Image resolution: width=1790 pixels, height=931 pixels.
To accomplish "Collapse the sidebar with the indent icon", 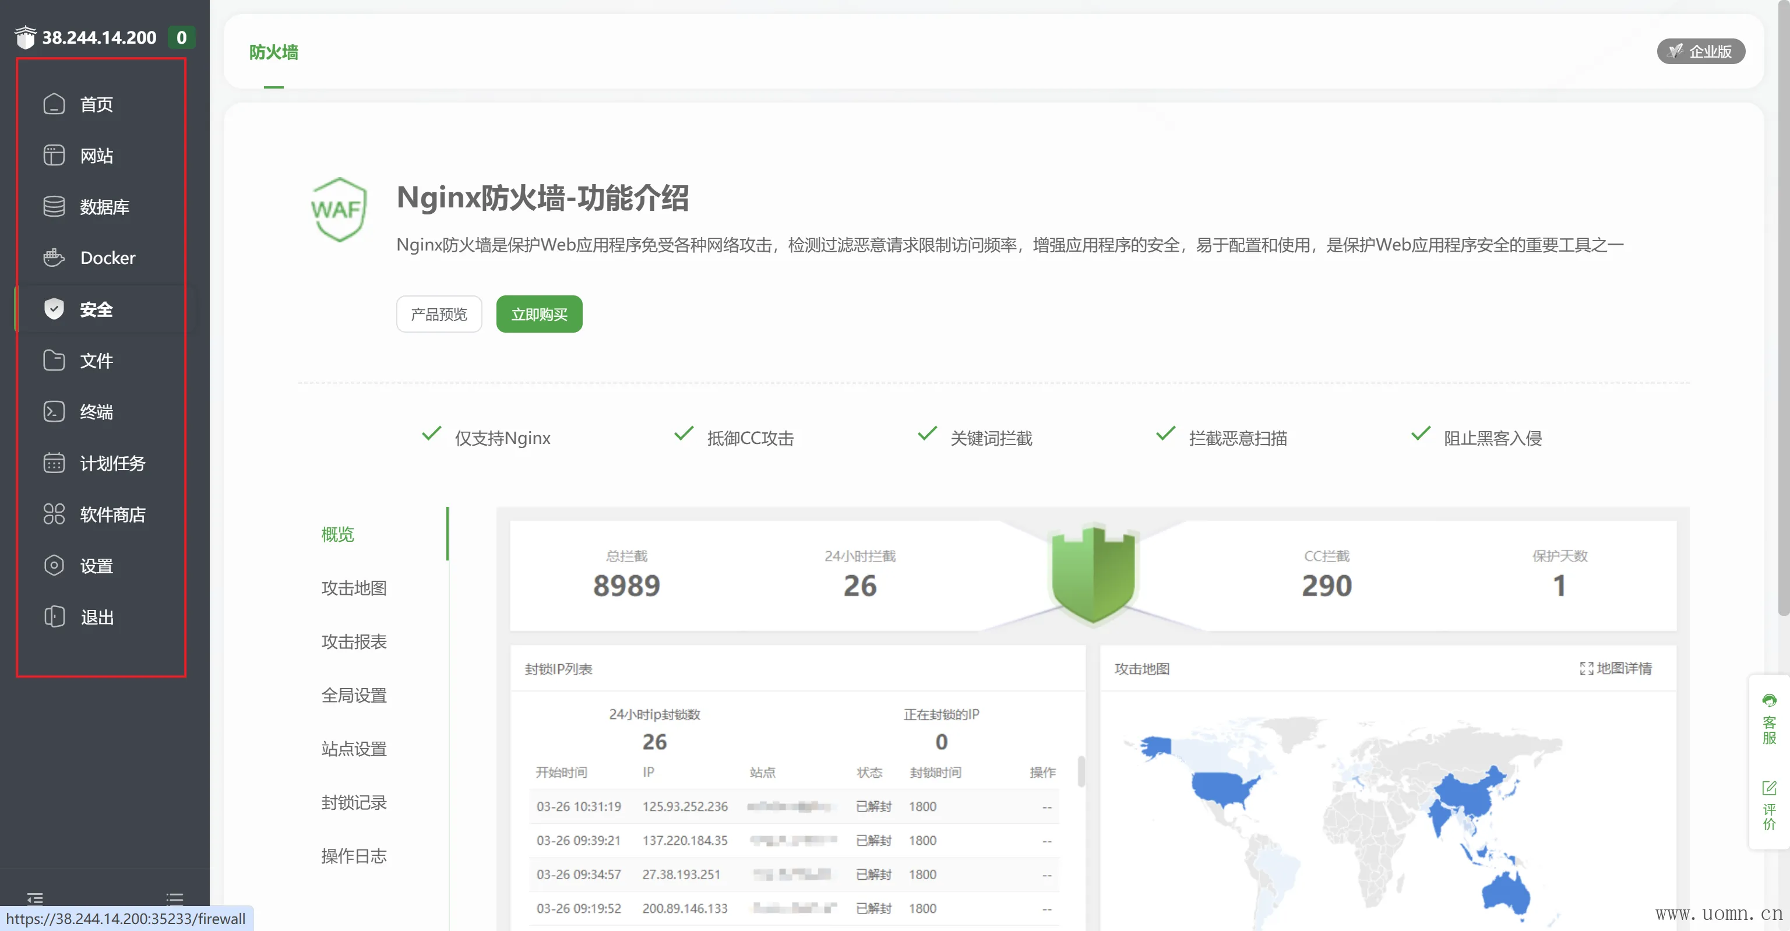I will coord(35,898).
